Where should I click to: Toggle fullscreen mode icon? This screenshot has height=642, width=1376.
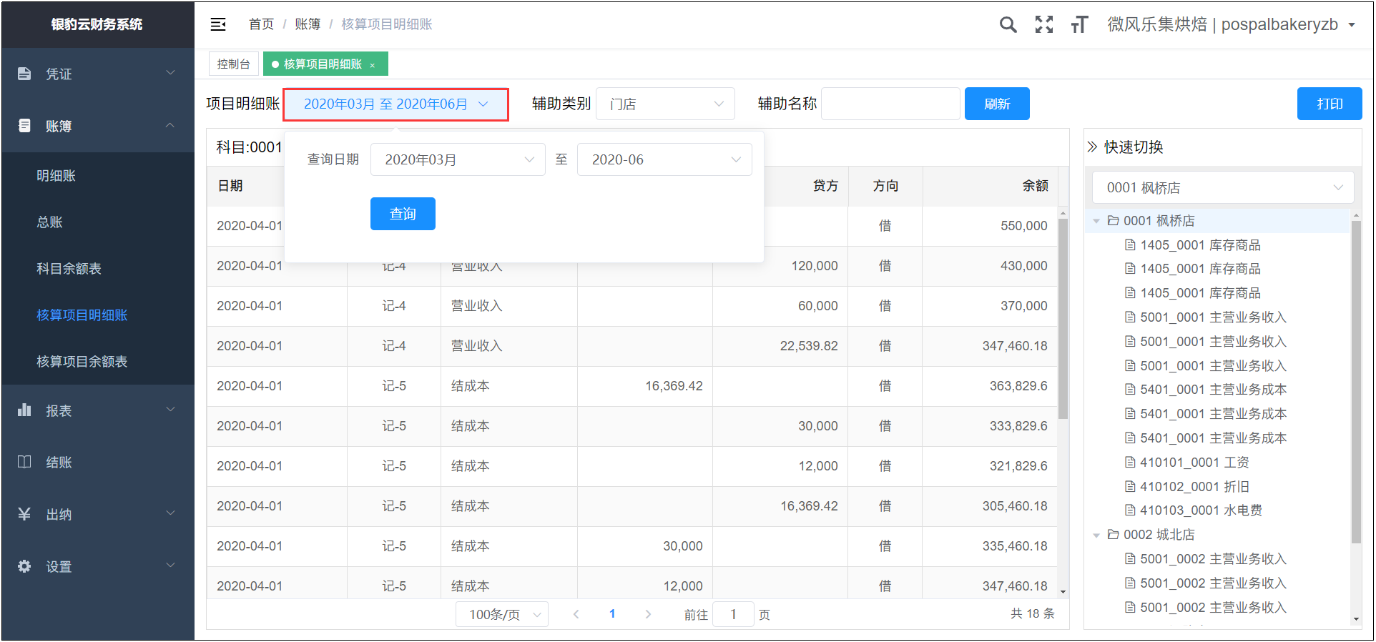[x=1044, y=25]
